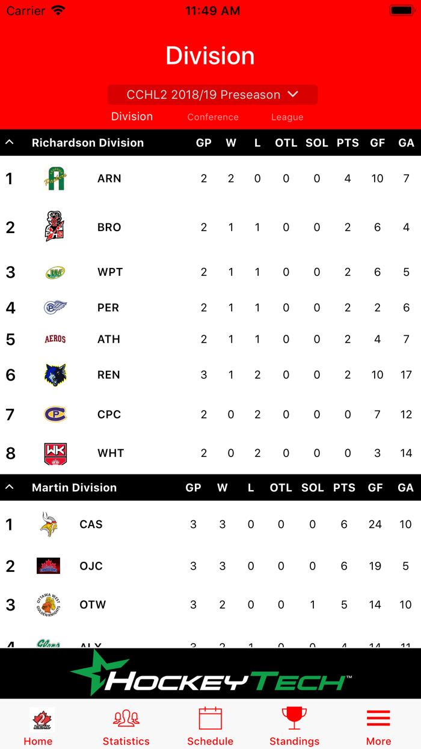This screenshot has width=421, height=749.
Task: Tap the Home tab icon in bottom navigation
Action: [38, 719]
